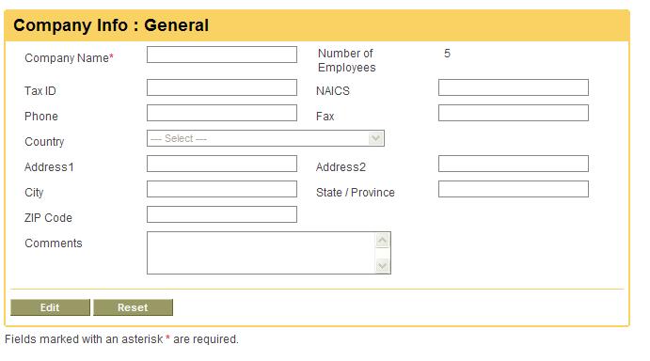
Task: Click the Number of Employees value
Action: (x=447, y=54)
